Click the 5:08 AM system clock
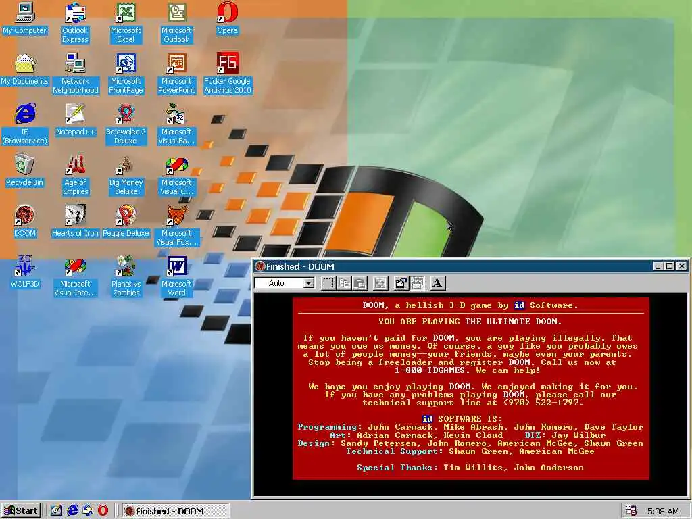Image resolution: width=692 pixels, height=519 pixels. [x=663, y=511]
